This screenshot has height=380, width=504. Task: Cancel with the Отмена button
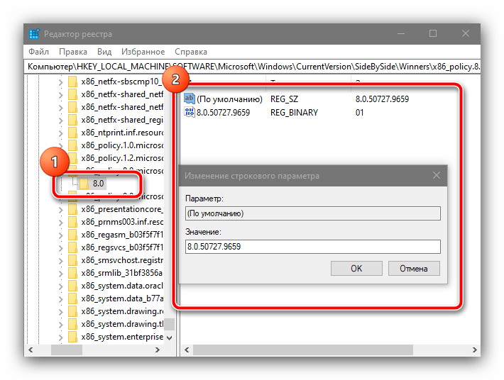click(x=414, y=268)
